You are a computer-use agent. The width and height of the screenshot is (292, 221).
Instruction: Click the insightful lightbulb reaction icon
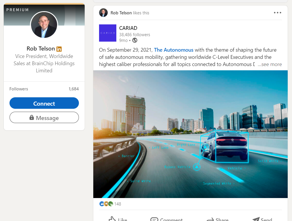point(106,204)
